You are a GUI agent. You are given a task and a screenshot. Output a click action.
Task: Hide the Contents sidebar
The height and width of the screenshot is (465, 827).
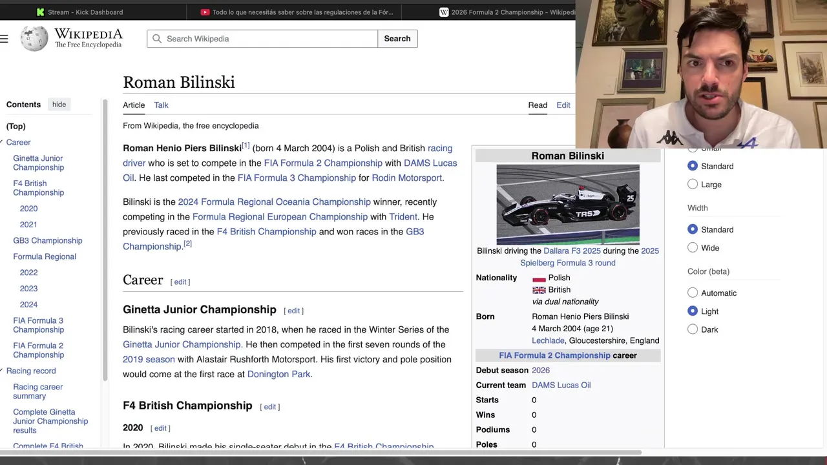point(59,105)
